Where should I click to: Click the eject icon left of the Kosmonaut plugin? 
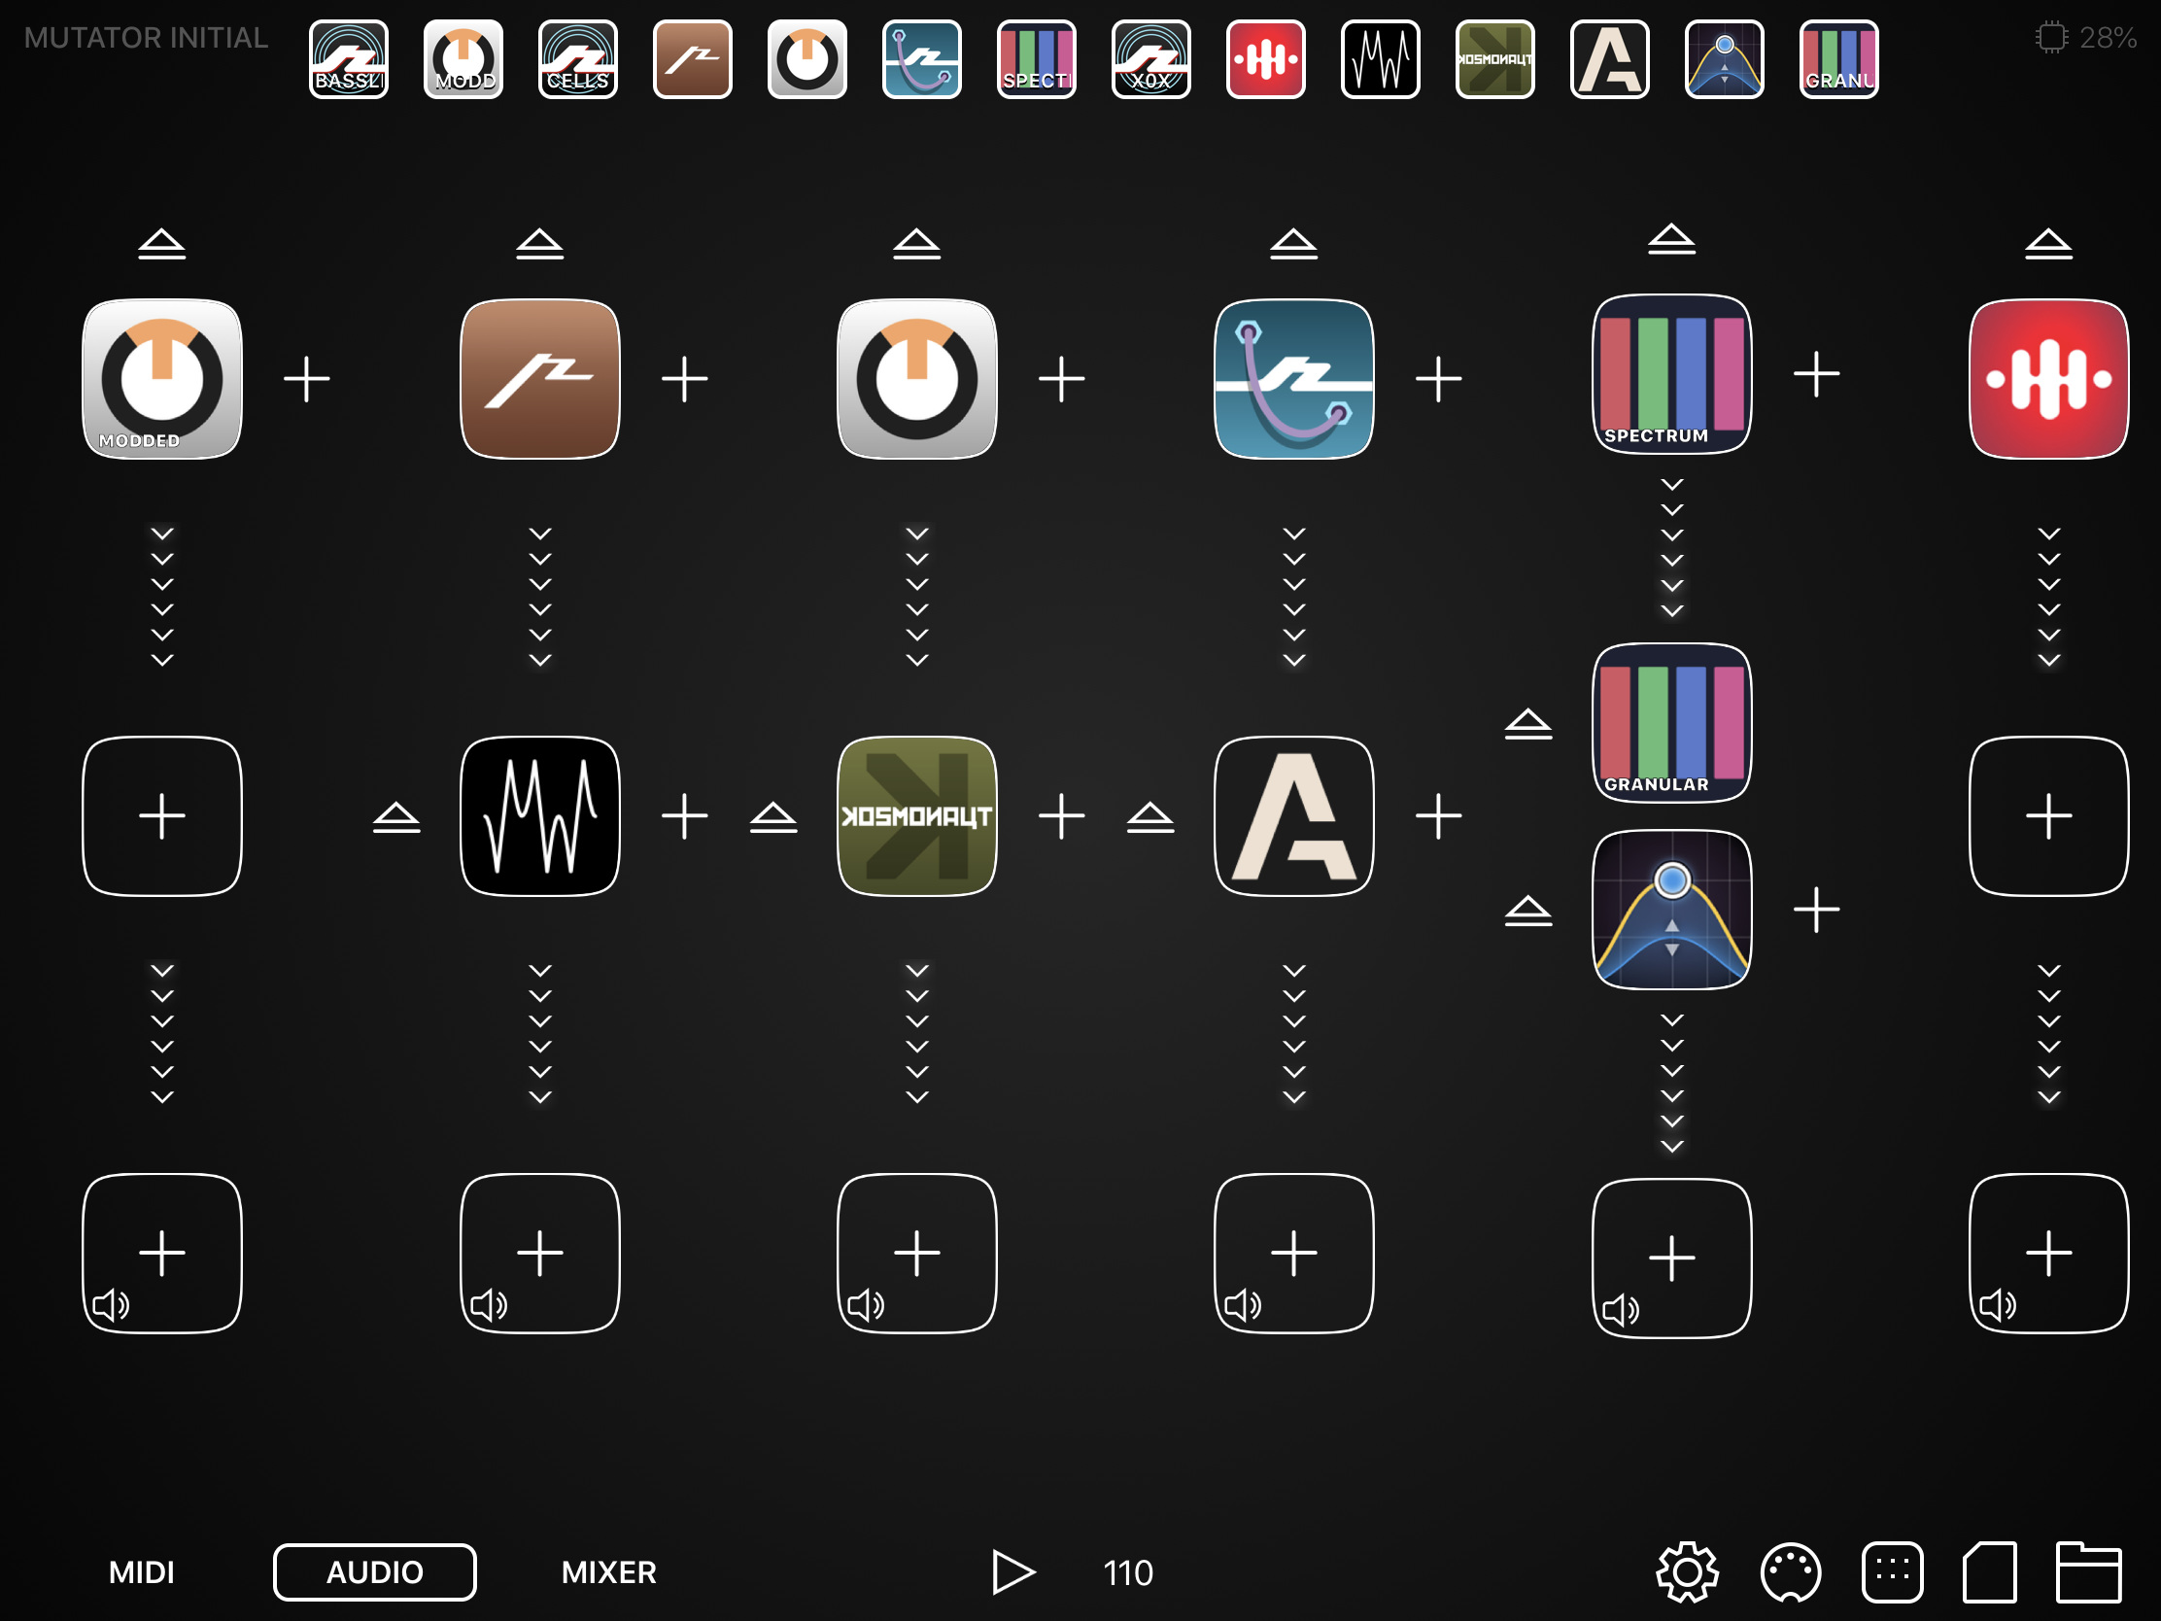[773, 817]
